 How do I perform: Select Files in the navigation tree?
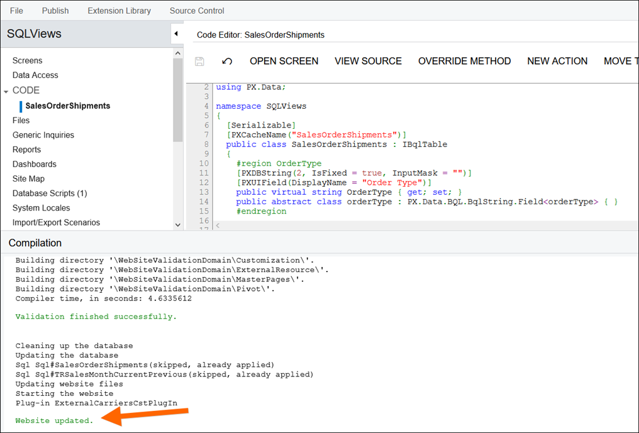(21, 121)
